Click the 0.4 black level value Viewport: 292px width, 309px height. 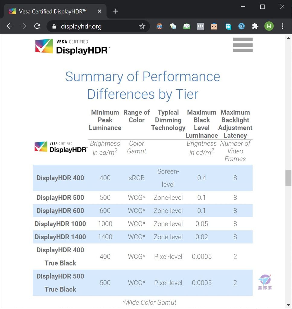point(202,178)
